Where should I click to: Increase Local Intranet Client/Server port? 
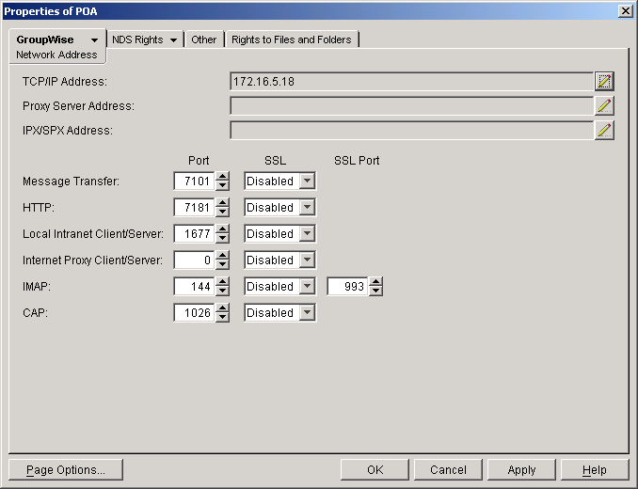click(x=222, y=229)
